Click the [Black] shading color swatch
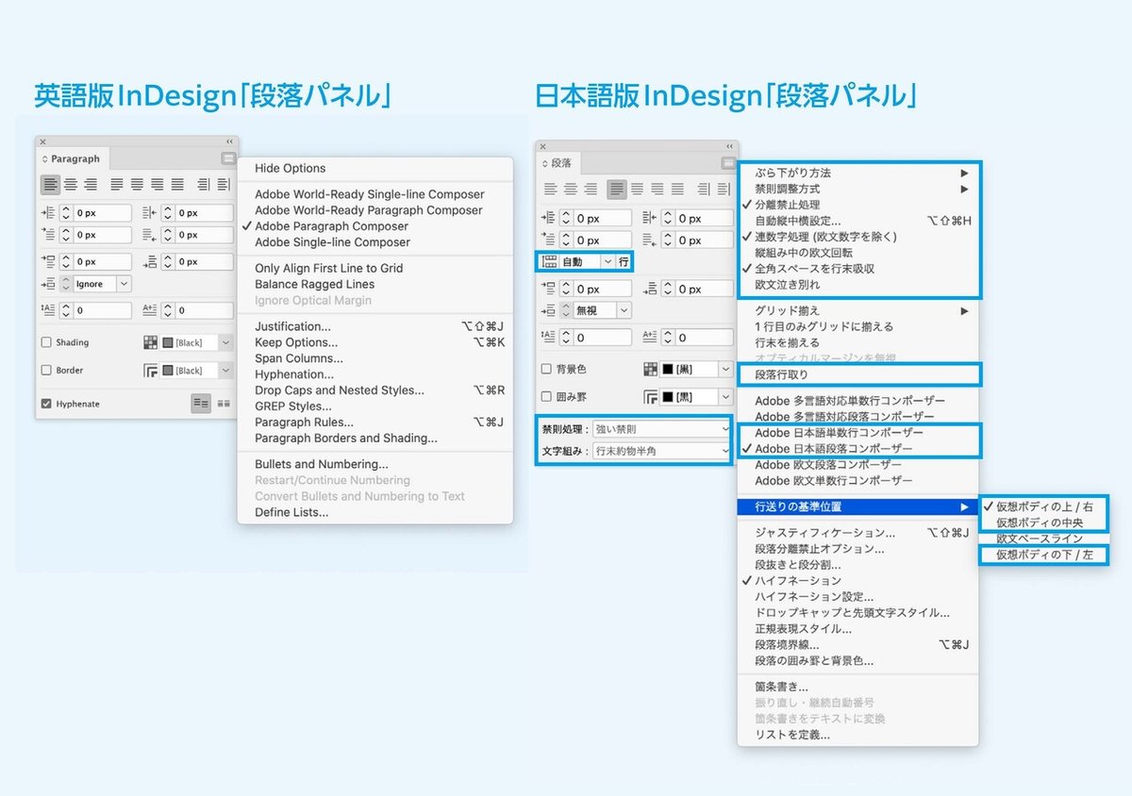The image size is (1132, 796). tap(177, 341)
